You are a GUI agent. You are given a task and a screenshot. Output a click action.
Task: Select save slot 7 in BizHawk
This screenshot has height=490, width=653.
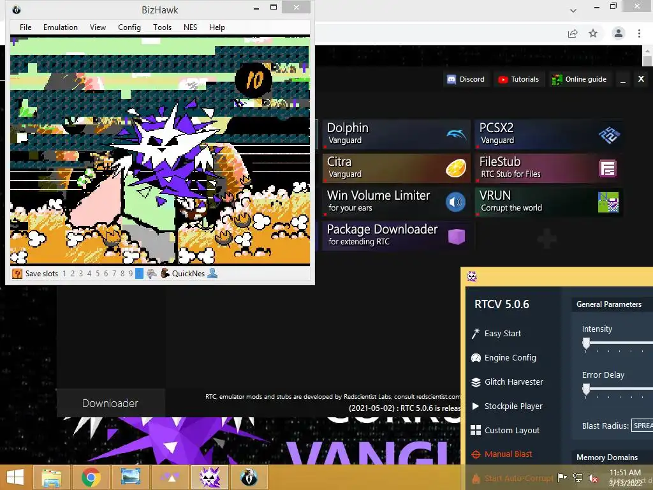114,274
